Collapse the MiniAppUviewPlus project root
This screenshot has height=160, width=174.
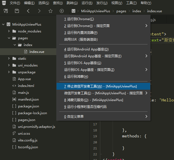[x=3, y=24]
